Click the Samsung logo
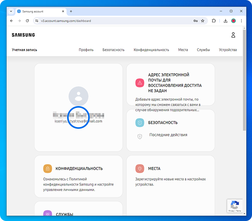 click(23, 35)
